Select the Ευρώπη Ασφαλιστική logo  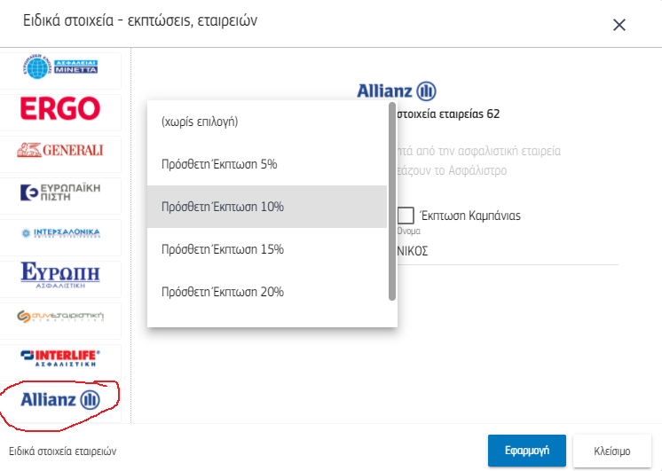click(60, 275)
